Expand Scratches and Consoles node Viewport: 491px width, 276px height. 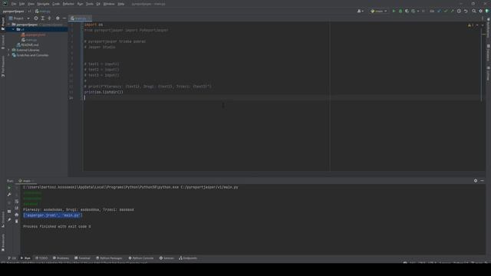(x=9, y=55)
